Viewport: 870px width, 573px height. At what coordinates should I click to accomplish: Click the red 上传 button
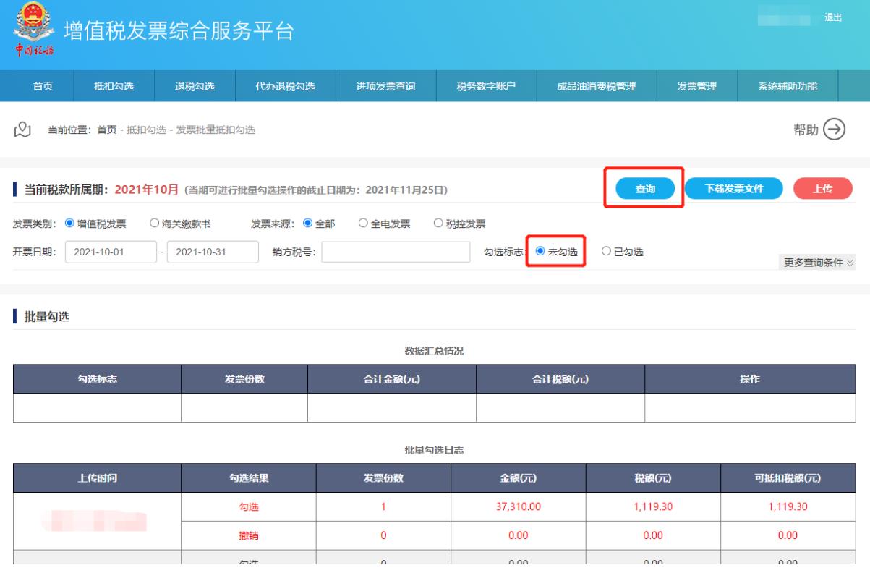click(x=822, y=189)
